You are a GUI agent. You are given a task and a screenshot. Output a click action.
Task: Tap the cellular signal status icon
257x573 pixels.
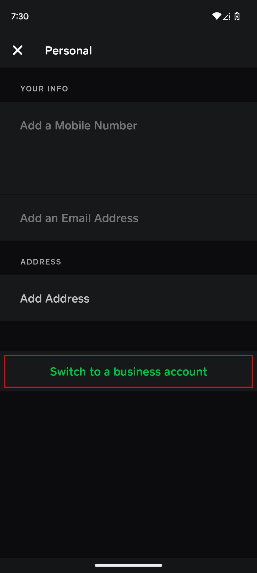(x=226, y=16)
